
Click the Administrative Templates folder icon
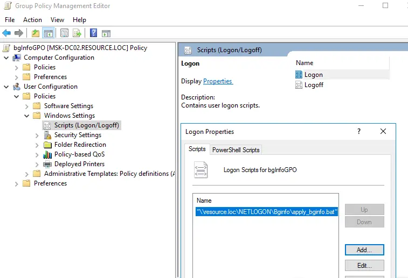click(37, 174)
